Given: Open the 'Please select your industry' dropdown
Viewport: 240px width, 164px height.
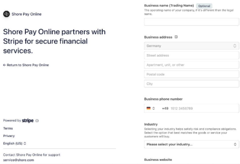Looking at the screenshot, I should [x=191, y=144].
